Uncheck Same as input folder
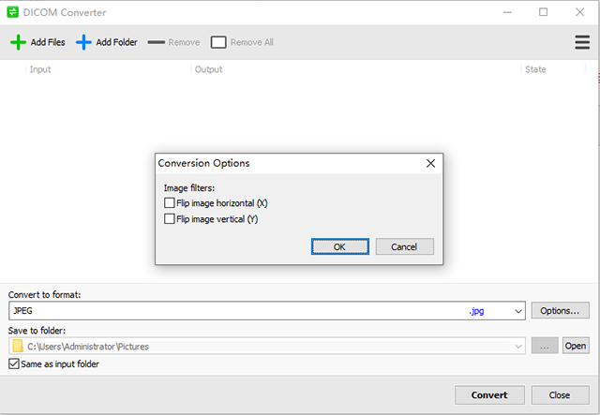 point(14,364)
